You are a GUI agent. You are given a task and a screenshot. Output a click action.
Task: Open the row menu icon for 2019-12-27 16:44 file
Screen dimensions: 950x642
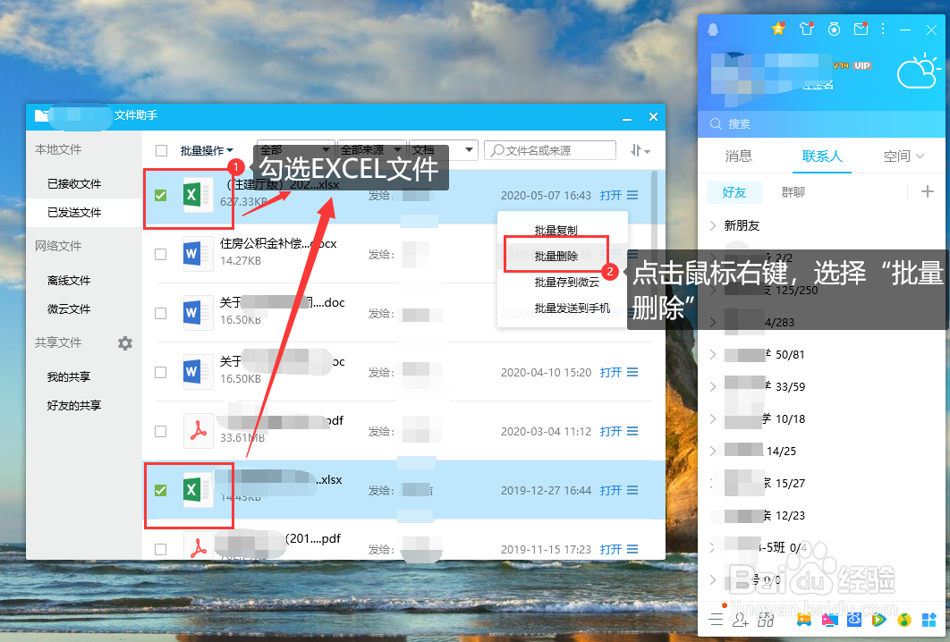point(632,490)
